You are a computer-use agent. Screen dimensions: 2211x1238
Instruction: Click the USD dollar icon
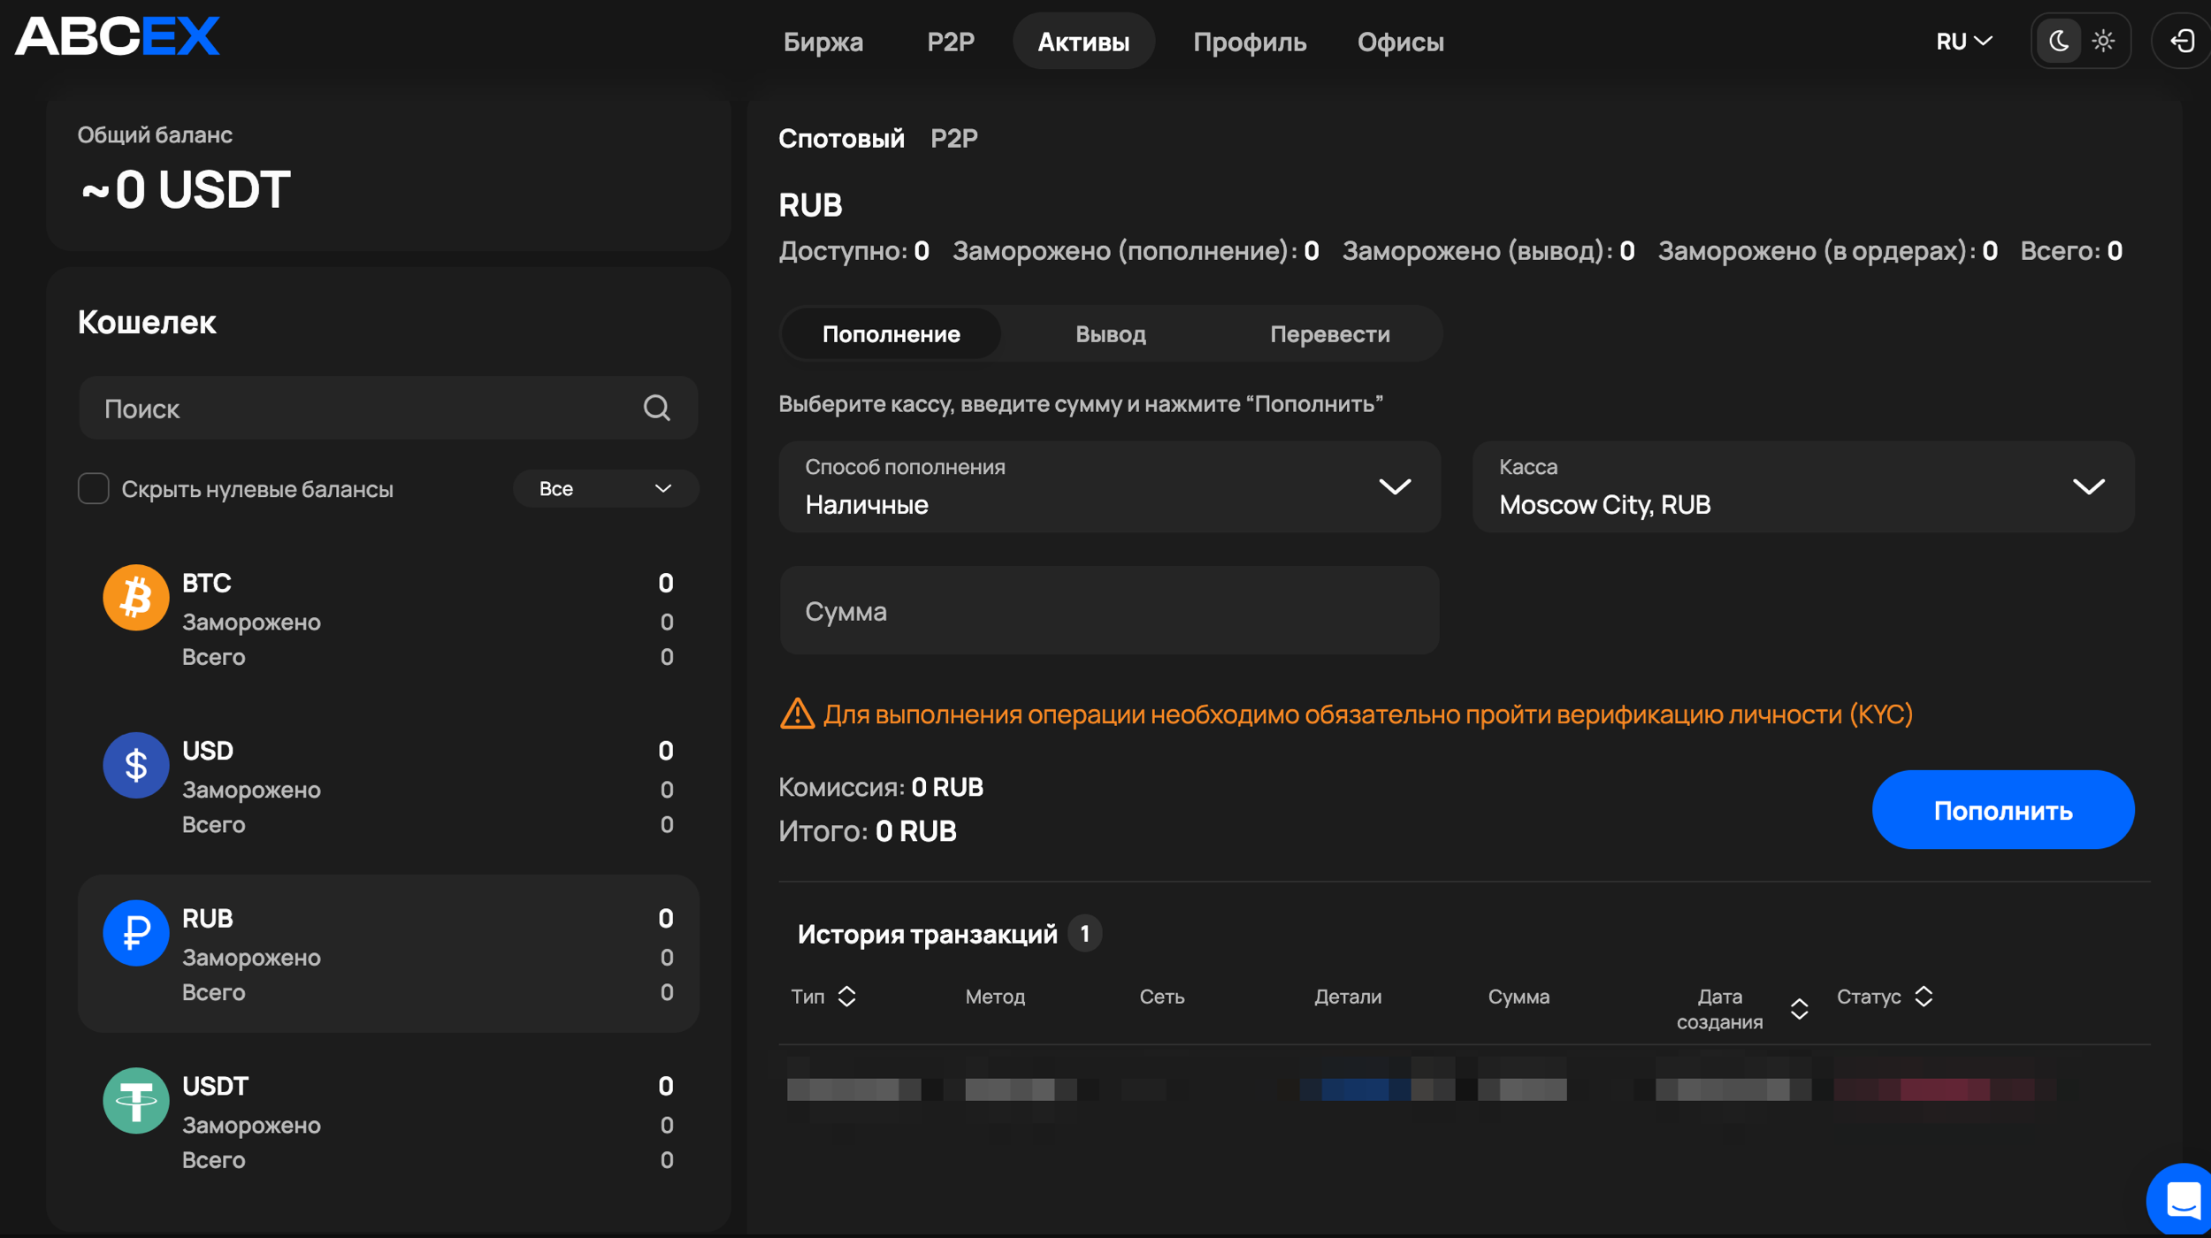(135, 766)
